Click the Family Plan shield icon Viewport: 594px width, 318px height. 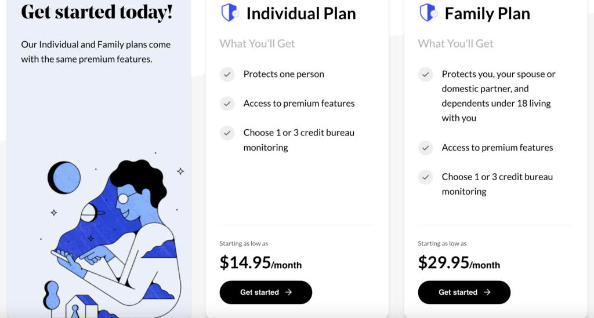coord(429,13)
